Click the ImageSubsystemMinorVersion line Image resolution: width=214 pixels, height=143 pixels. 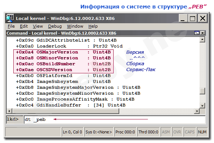pos(78,94)
